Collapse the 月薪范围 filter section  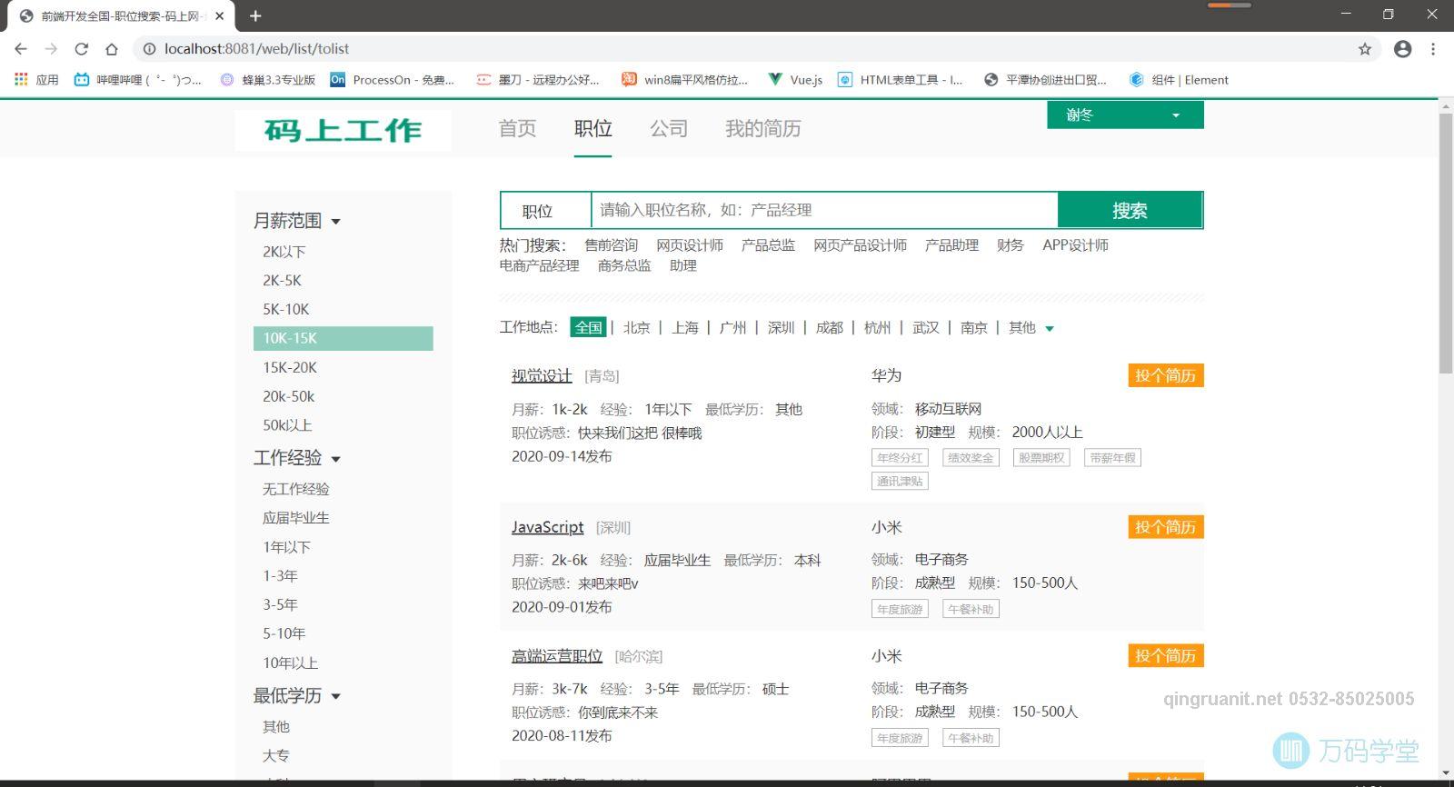pyautogui.click(x=296, y=221)
